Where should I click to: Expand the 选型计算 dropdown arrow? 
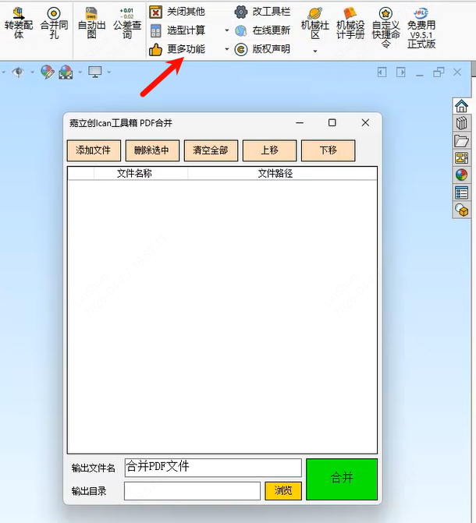point(227,31)
